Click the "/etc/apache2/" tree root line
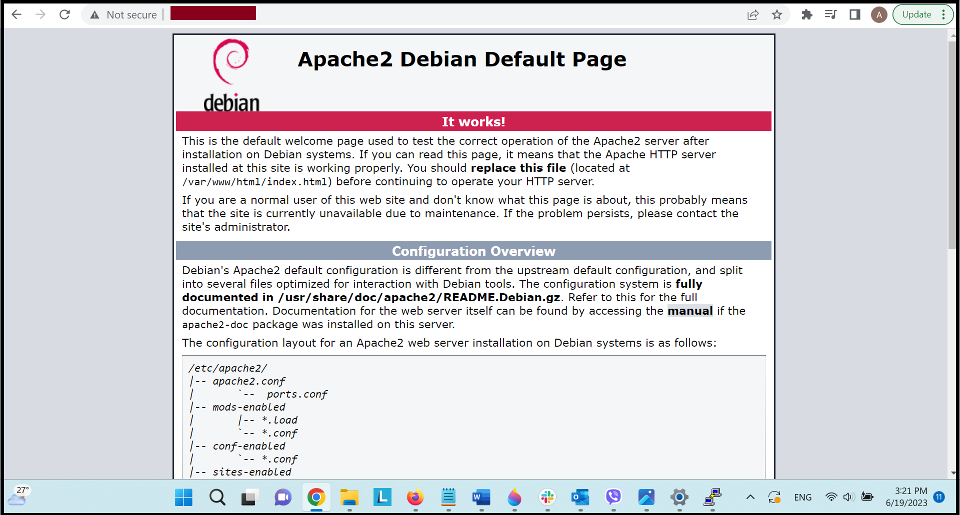 [x=227, y=368]
